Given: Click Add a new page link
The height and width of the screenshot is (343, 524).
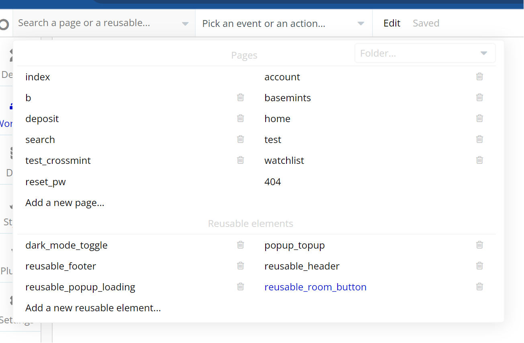Looking at the screenshot, I should (65, 203).
